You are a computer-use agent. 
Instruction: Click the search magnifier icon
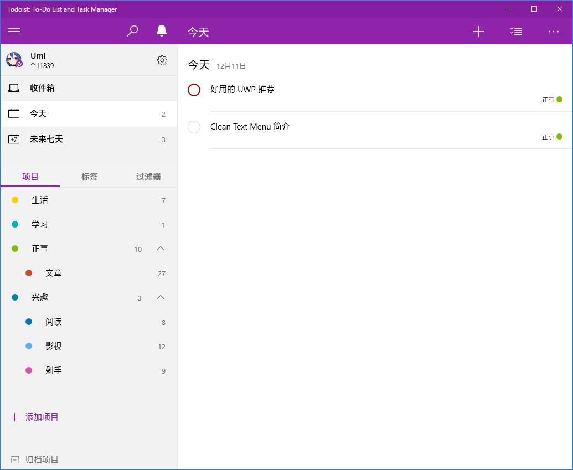pyautogui.click(x=132, y=32)
